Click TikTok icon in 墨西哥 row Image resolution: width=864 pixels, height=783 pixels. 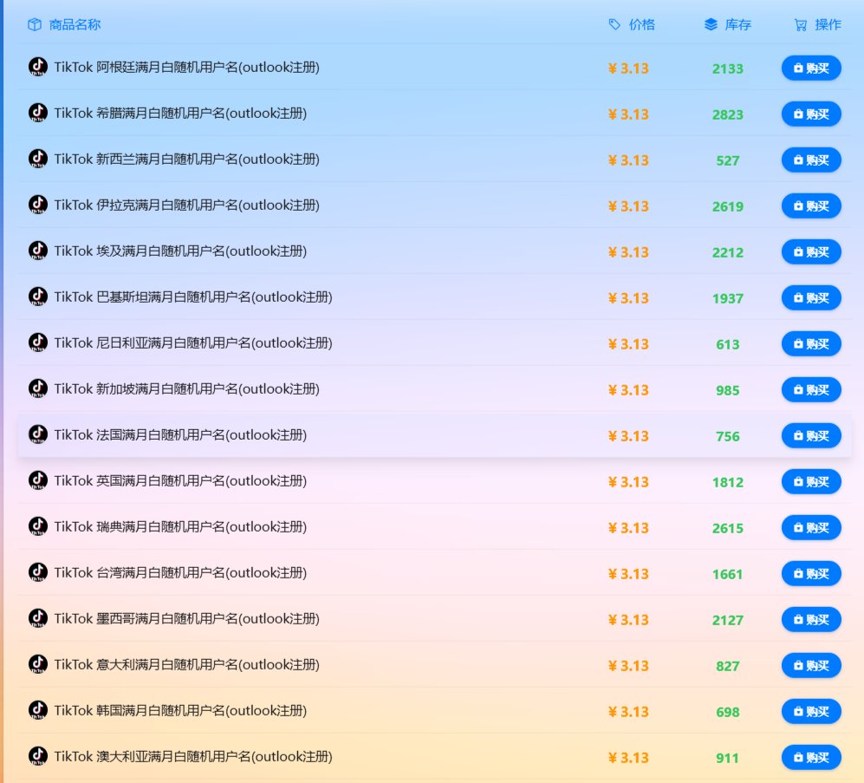click(38, 618)
